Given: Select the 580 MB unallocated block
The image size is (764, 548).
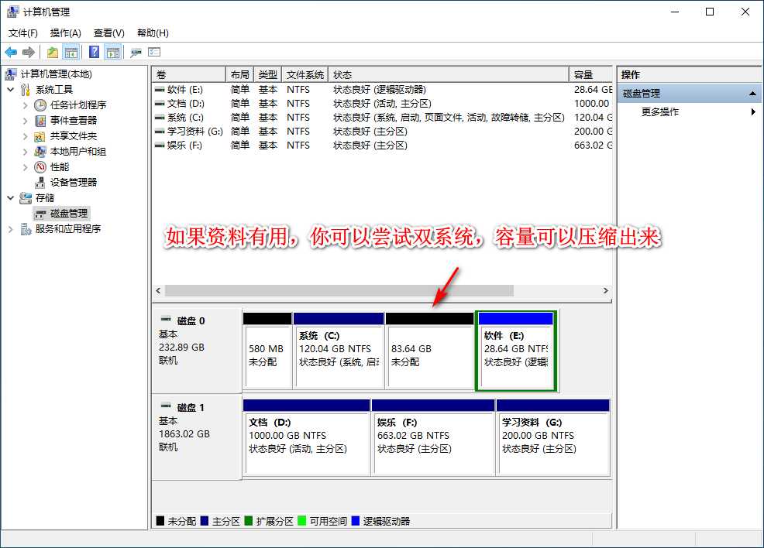Looking at the screenshot, I should tap(267, 351).
